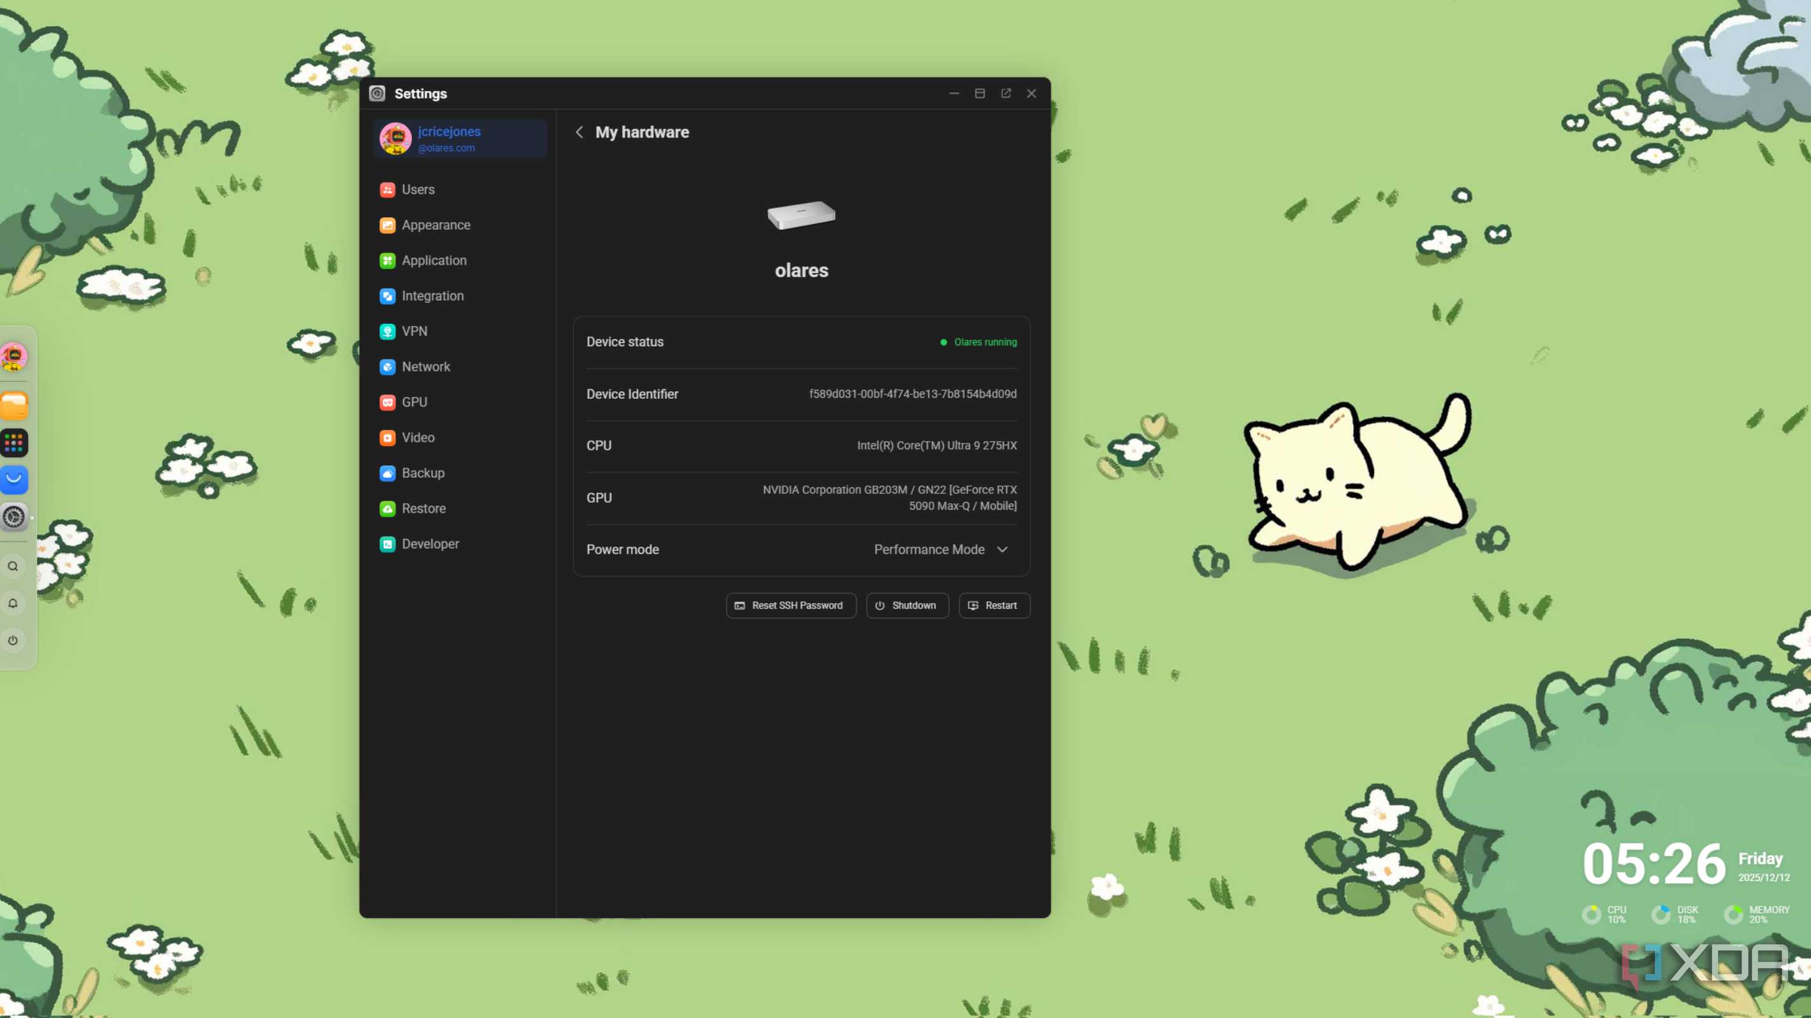
Task: Open the Network globe icon
Action: coord(387,366)
